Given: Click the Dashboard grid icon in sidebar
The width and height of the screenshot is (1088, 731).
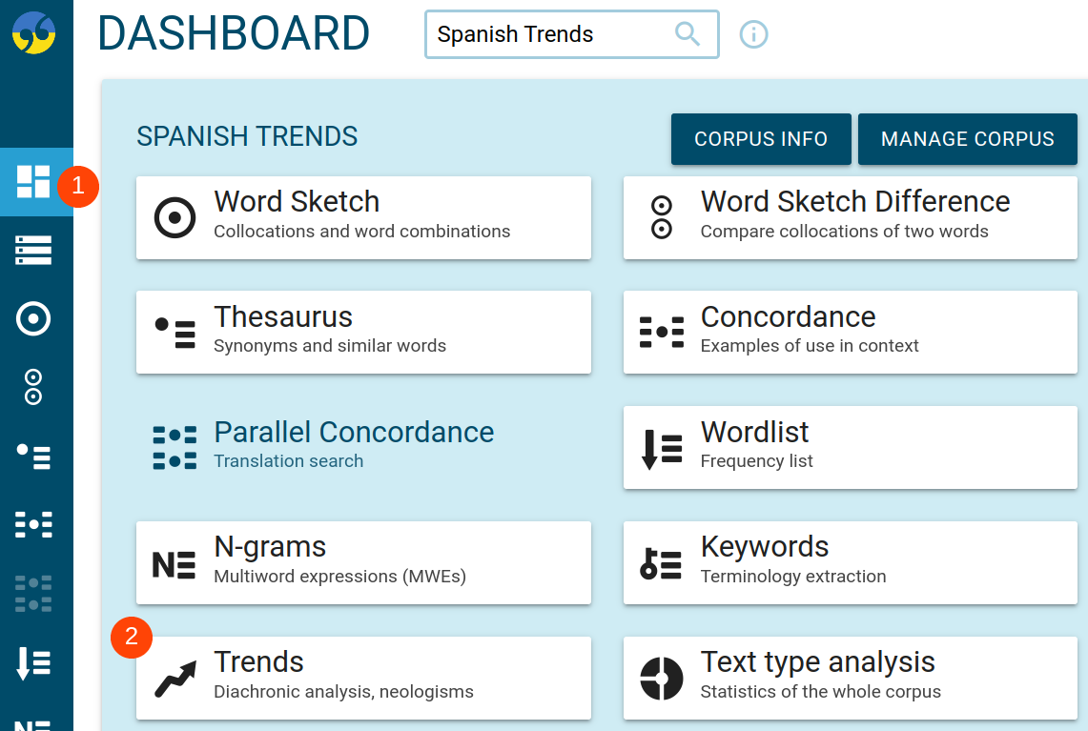Looking at the screenshot, I should pos(33,183).
